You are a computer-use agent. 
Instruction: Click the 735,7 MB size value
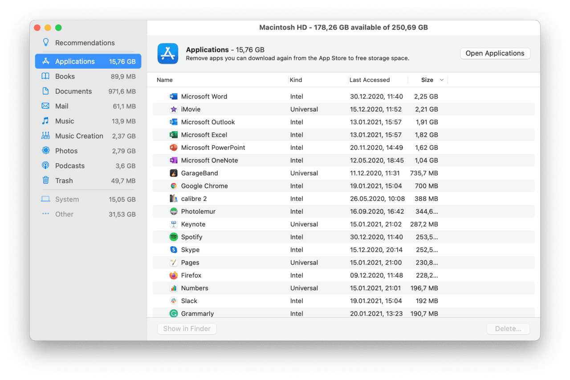(423, 173)
